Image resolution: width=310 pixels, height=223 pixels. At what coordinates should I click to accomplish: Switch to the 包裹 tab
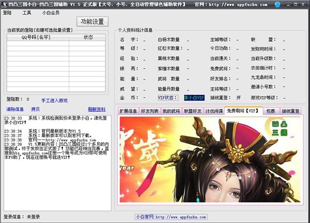tap(271, 111)
